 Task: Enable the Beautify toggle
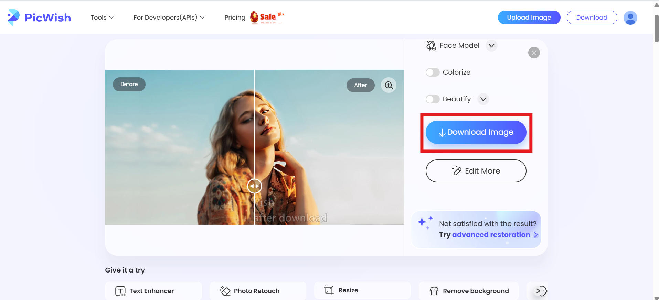(433, 99)
